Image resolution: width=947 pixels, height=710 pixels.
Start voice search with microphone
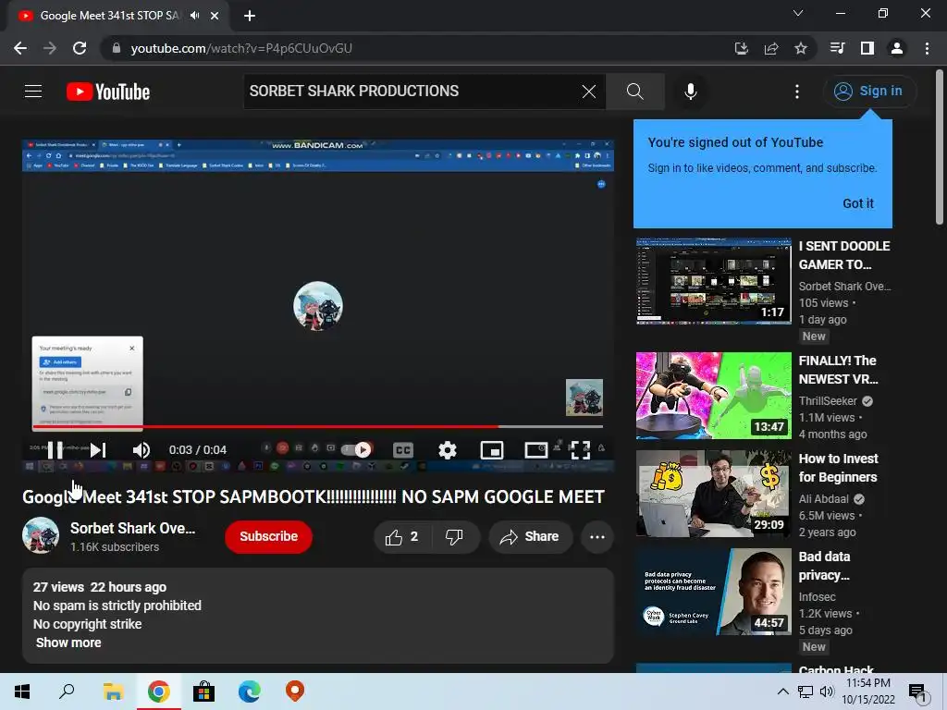point(690,92)
